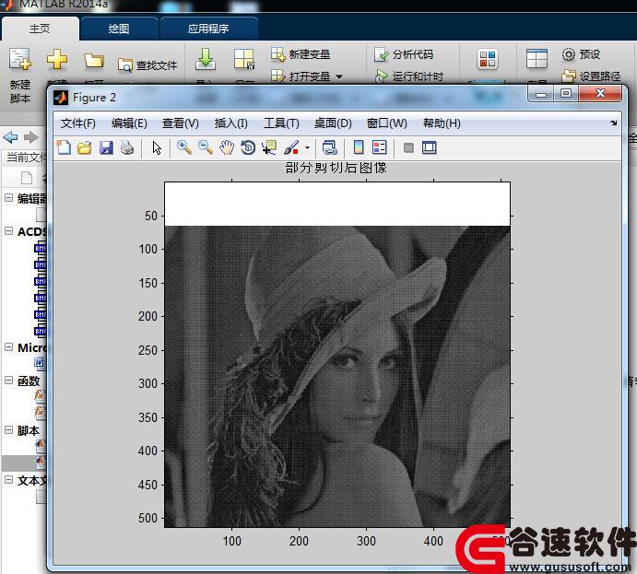637x574 pixels.
Task: Open the 编辑(E) menu in Figure 2
Action: pyautogui.click(x=129, y=123)
